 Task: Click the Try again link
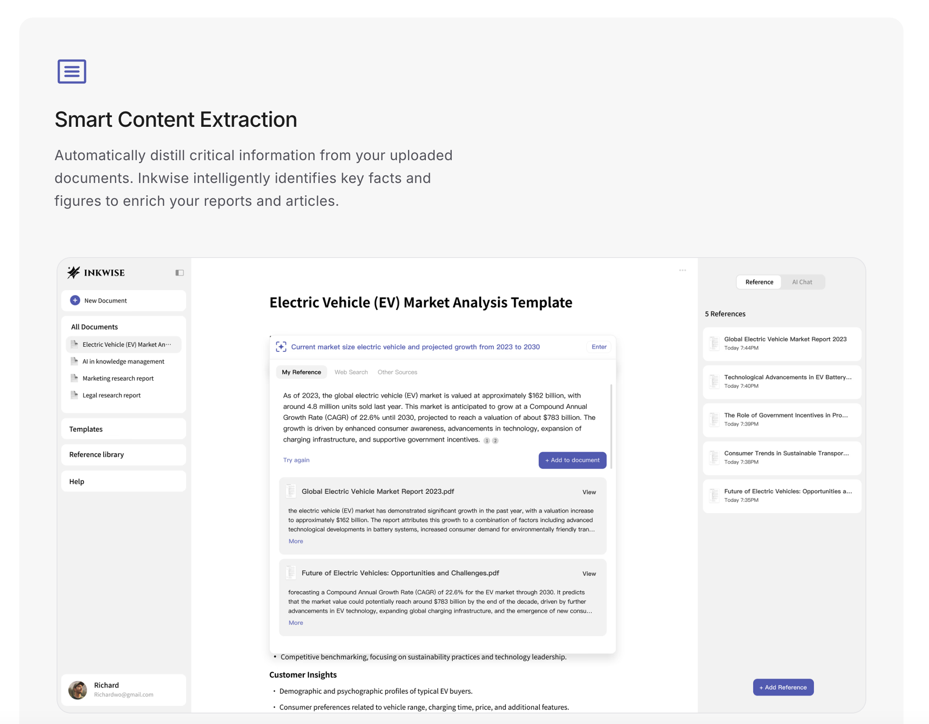coord(296,460)
